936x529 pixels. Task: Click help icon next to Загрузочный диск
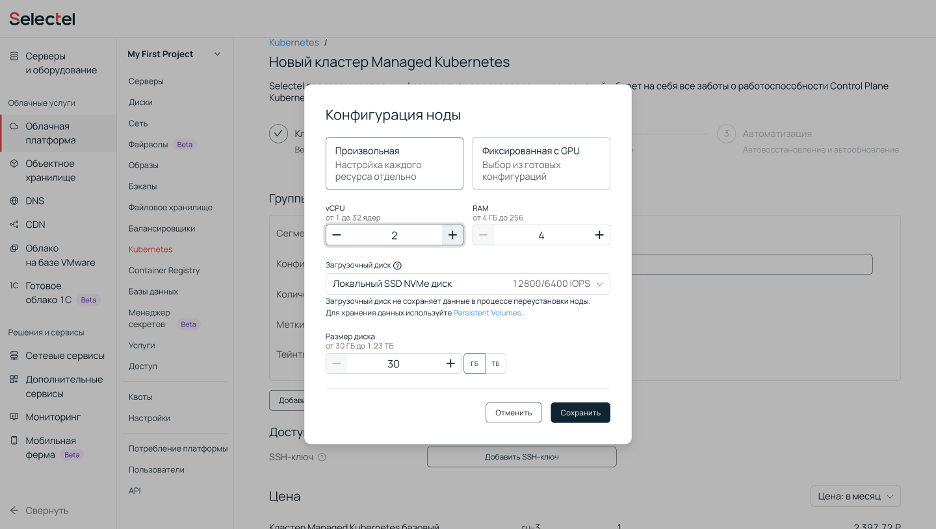point(398,265)
